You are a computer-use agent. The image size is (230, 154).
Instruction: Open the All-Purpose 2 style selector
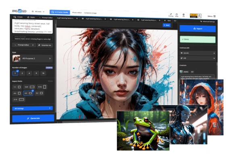pos(32,58)
